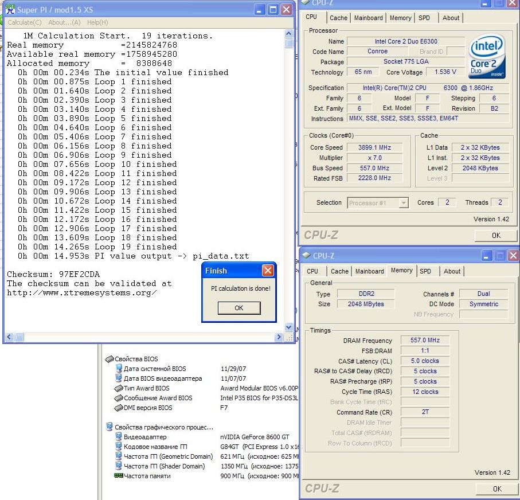
Task: Minimize the CPU-Z Memory window
Action: pyautogui.click(x=486, y=256)
